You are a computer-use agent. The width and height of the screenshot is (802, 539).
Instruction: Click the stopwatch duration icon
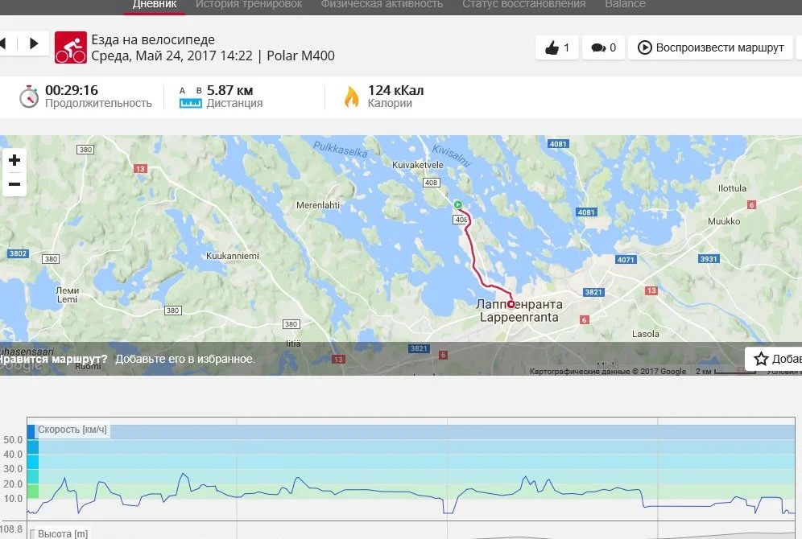[29, 96]
